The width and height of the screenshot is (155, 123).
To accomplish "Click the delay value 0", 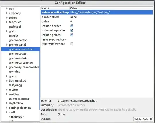I will (71, 21).
